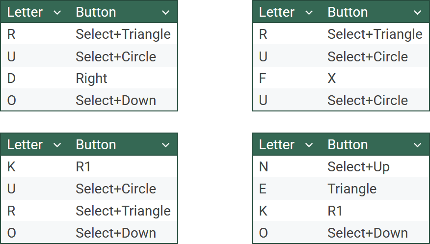Open the Letter filter dropdown in the RUFU table
The image size is (430, 244).
(x=309, y=12)
